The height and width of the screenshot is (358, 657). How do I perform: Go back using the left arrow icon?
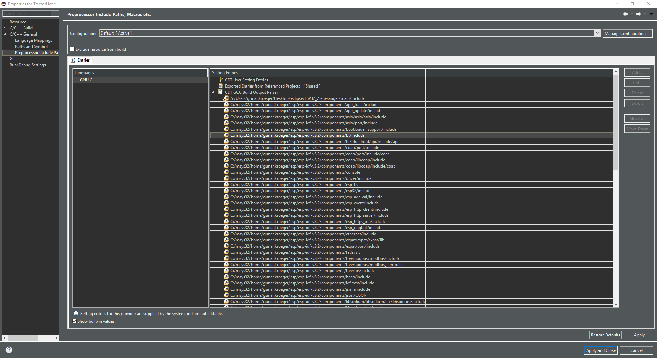(625, 14)
